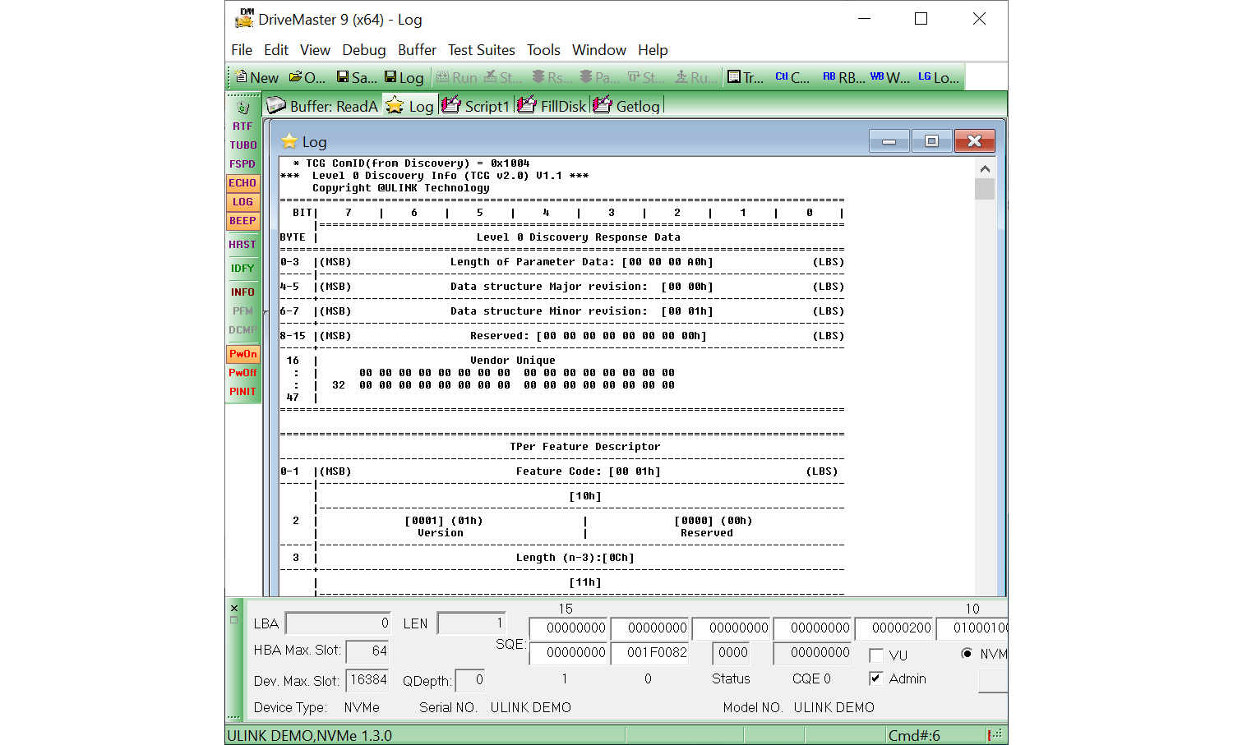The width and height of the screenshot is (1233, 745).
Task: Toggle the BEEP sidebar button
Action: (x=242, y=221)
